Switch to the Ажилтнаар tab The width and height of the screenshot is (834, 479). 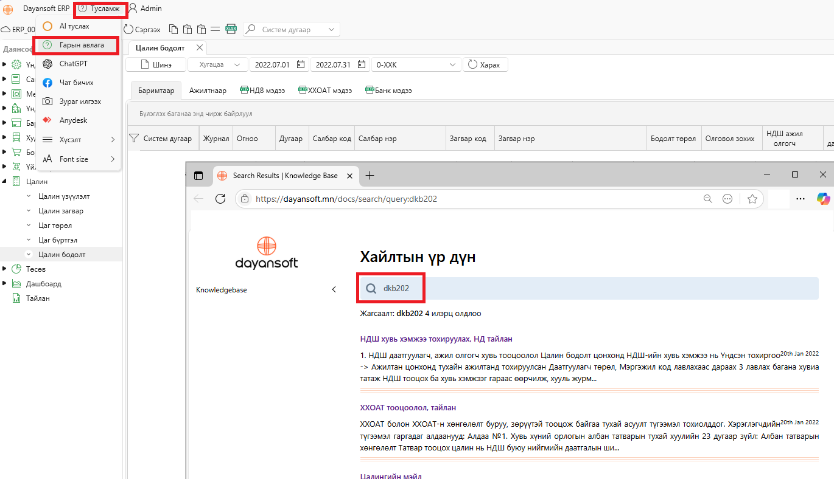208,91
